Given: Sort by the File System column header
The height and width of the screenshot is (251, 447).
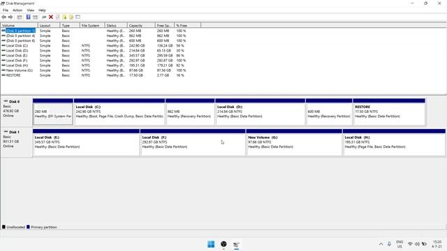Looking at the screenshot, I should click(x=92, y=26).
